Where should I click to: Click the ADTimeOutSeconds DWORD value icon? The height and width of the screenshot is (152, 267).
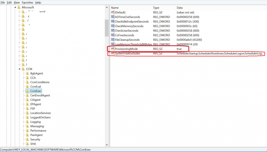[x=113, y=17]
